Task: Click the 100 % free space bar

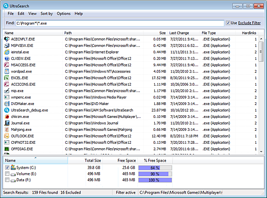Action: click(155, 180)
